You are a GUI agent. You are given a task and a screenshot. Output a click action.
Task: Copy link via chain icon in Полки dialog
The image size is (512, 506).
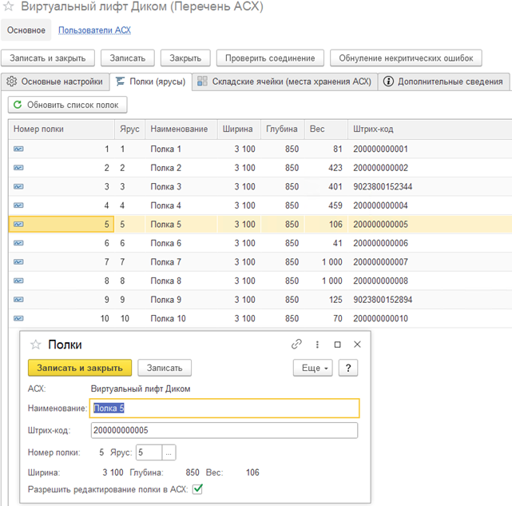click(297, 345)
